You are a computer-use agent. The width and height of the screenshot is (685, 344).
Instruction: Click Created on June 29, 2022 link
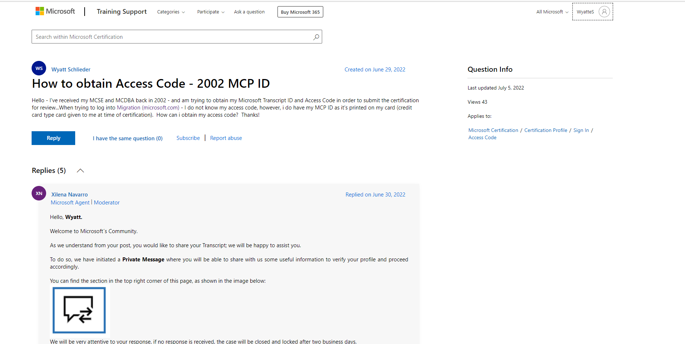(x=375, y=70)
